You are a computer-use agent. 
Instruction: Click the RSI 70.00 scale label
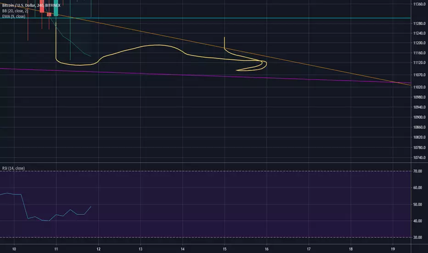tap(417, 171)
